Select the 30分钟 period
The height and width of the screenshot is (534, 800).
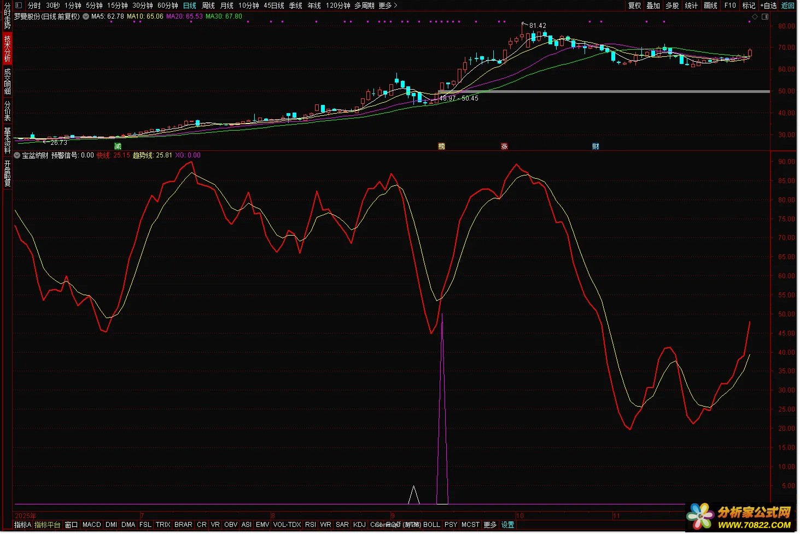pos(143,5)
